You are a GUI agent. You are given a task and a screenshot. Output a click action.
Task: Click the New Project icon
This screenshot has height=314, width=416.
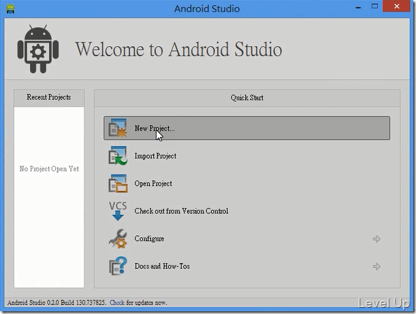(118, 128)
